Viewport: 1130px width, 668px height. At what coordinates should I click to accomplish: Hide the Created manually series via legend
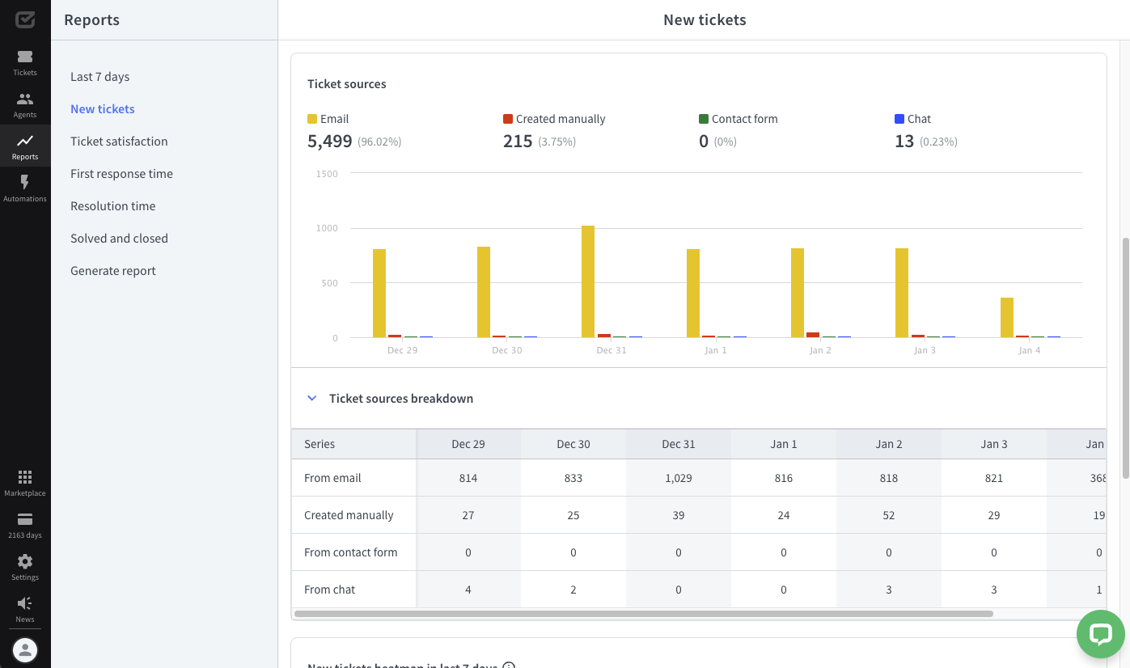(x=554, y=119)
